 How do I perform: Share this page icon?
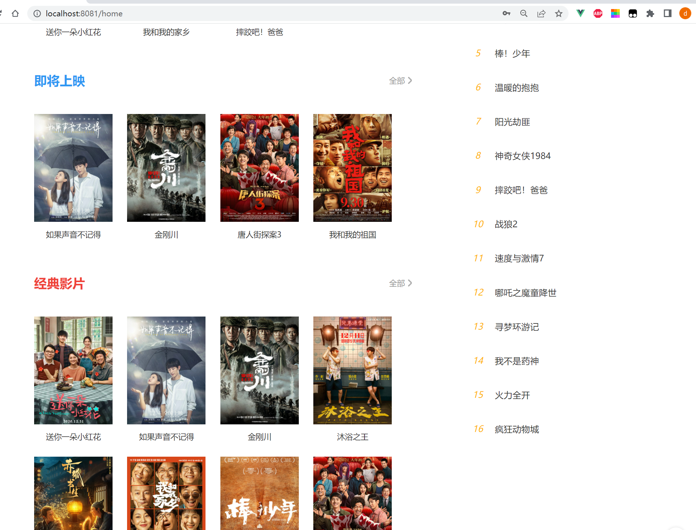pyautogui.click(x=541, y=13)
